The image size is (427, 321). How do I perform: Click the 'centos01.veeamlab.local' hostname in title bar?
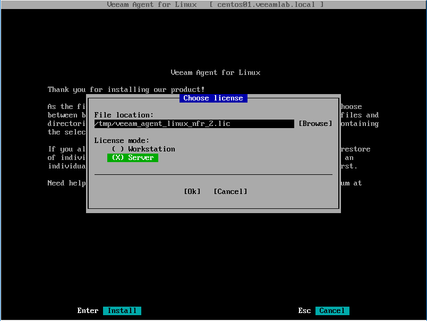(266, 5)
